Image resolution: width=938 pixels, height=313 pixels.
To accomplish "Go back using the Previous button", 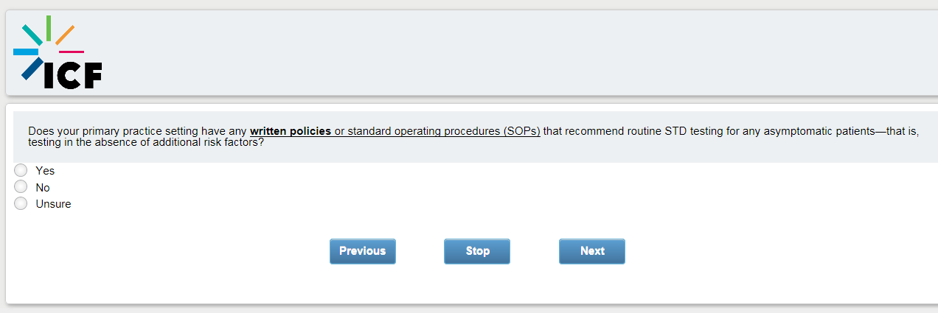I will pyautogui.click(x=362, y=251).
